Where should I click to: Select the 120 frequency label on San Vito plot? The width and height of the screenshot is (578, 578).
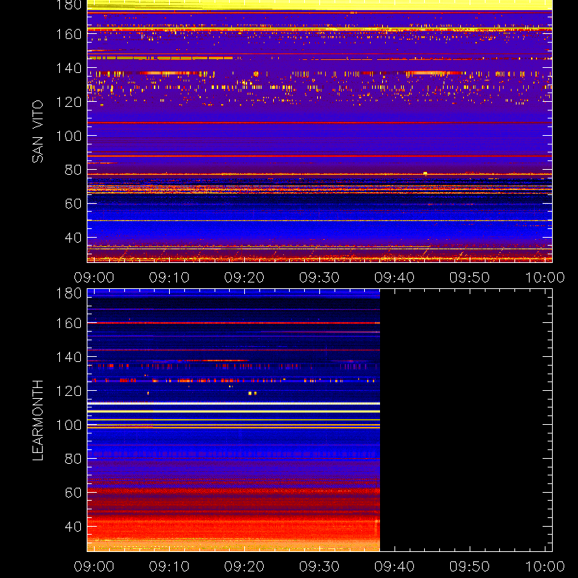69,102
